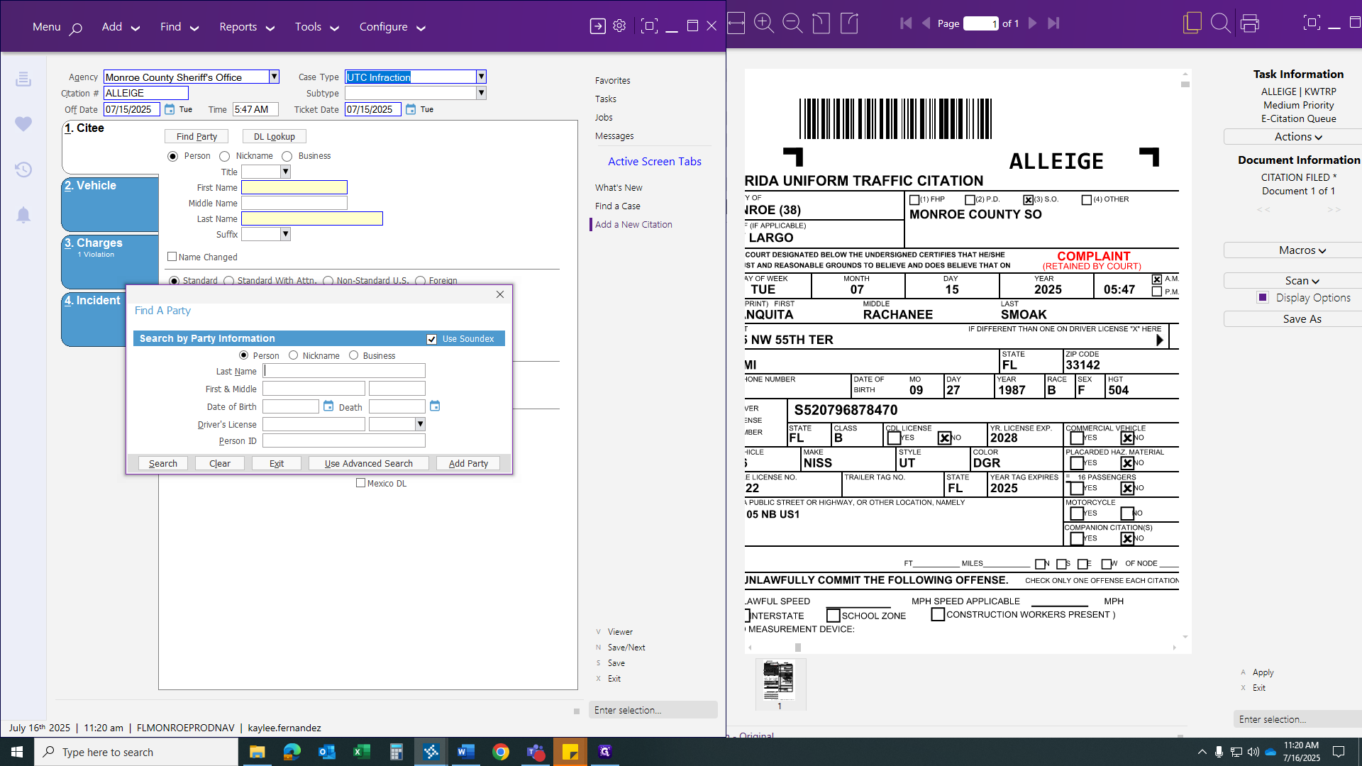Click the fit-to-width viewer icon
This screenshot has width=1362, height=766.
click(736, 23)
